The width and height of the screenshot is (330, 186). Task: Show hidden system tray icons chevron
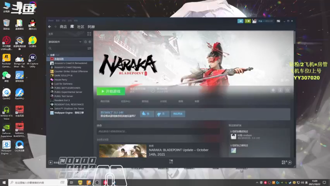257,182
